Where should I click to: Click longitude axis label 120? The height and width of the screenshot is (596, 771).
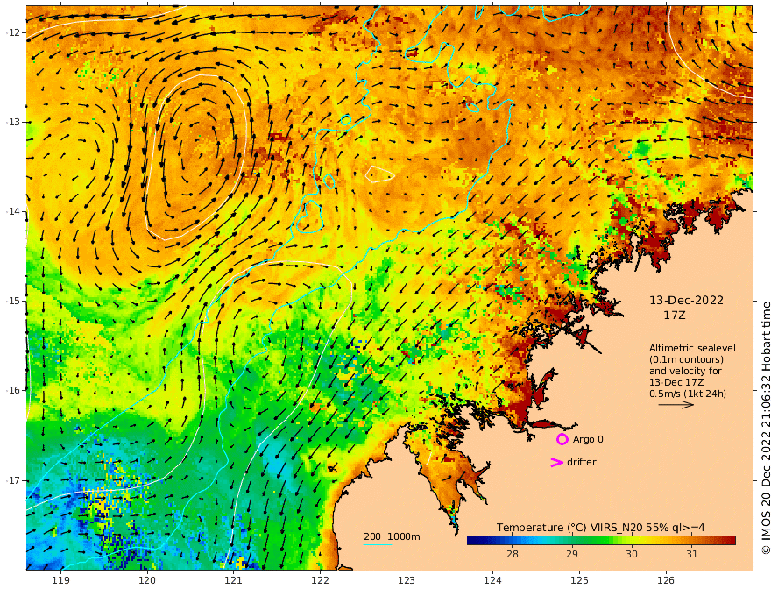(147, 580)
